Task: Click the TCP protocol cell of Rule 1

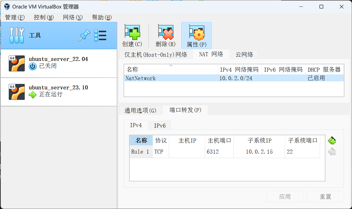Action: [x=161, y=152]
